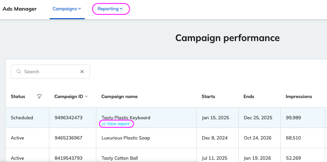Click the Campaign name column header
Screen dimensions: 327x162
point(119,96)
